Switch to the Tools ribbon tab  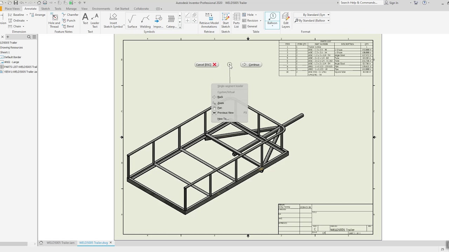point(58,8)
